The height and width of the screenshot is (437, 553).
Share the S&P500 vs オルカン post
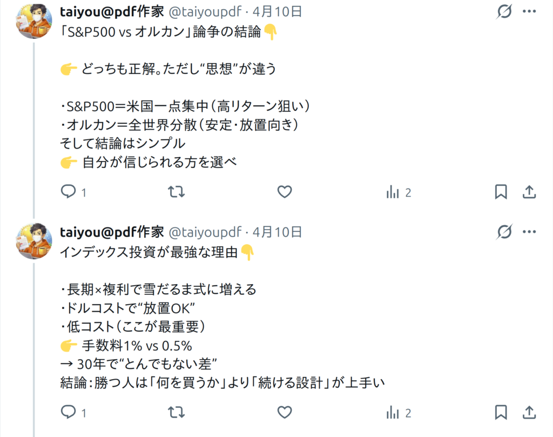[530, 192]
